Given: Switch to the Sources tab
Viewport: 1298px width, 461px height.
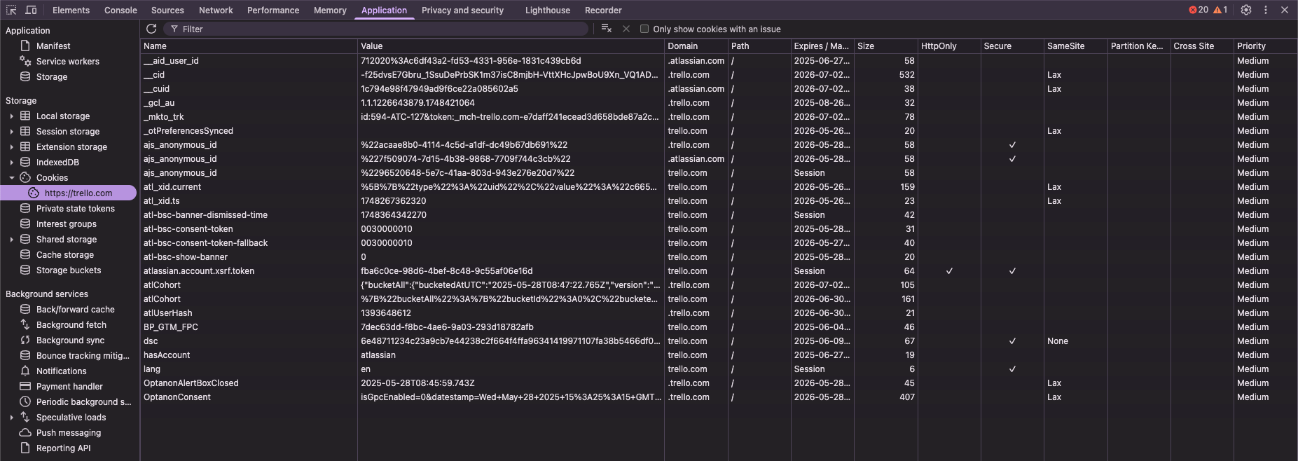Looking at the screenshot, I should [167, 10].
